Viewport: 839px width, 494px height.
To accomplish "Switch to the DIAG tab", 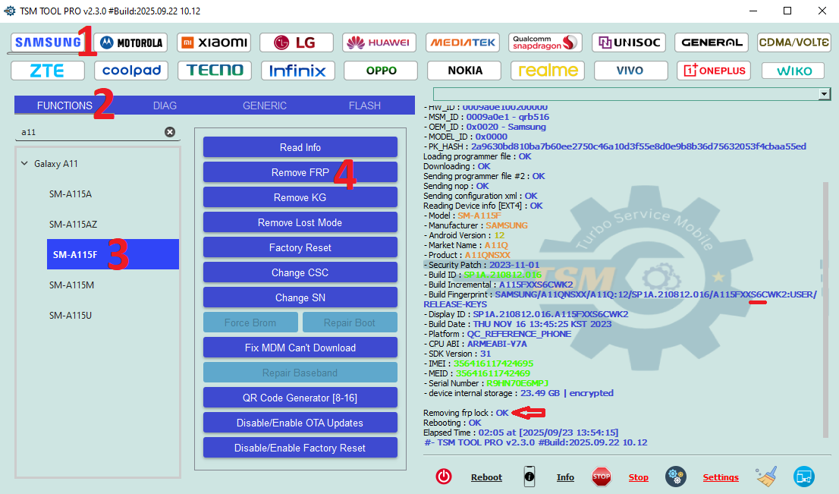I will 165,105.
